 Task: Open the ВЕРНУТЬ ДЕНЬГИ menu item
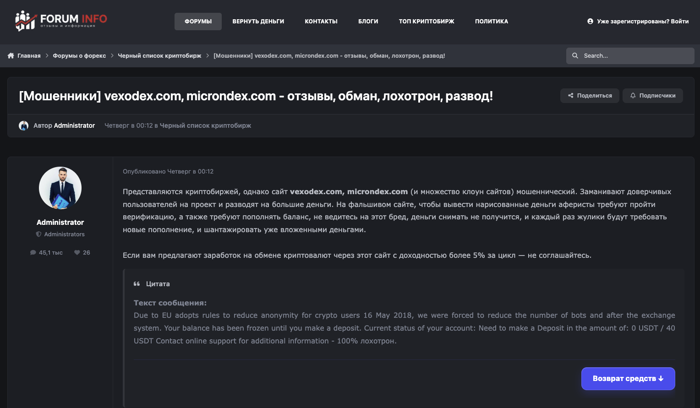point(258,22)
